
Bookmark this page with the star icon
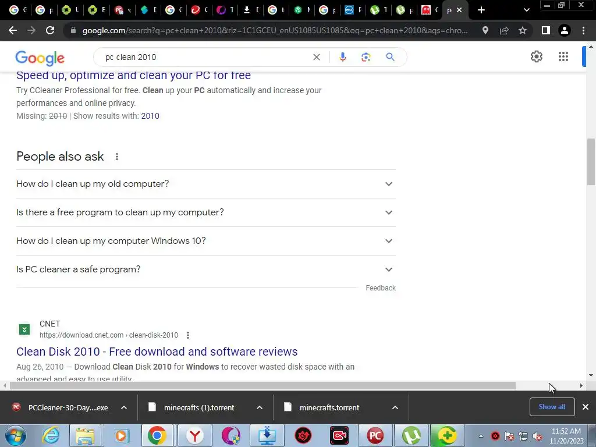[x=523, y=30]
